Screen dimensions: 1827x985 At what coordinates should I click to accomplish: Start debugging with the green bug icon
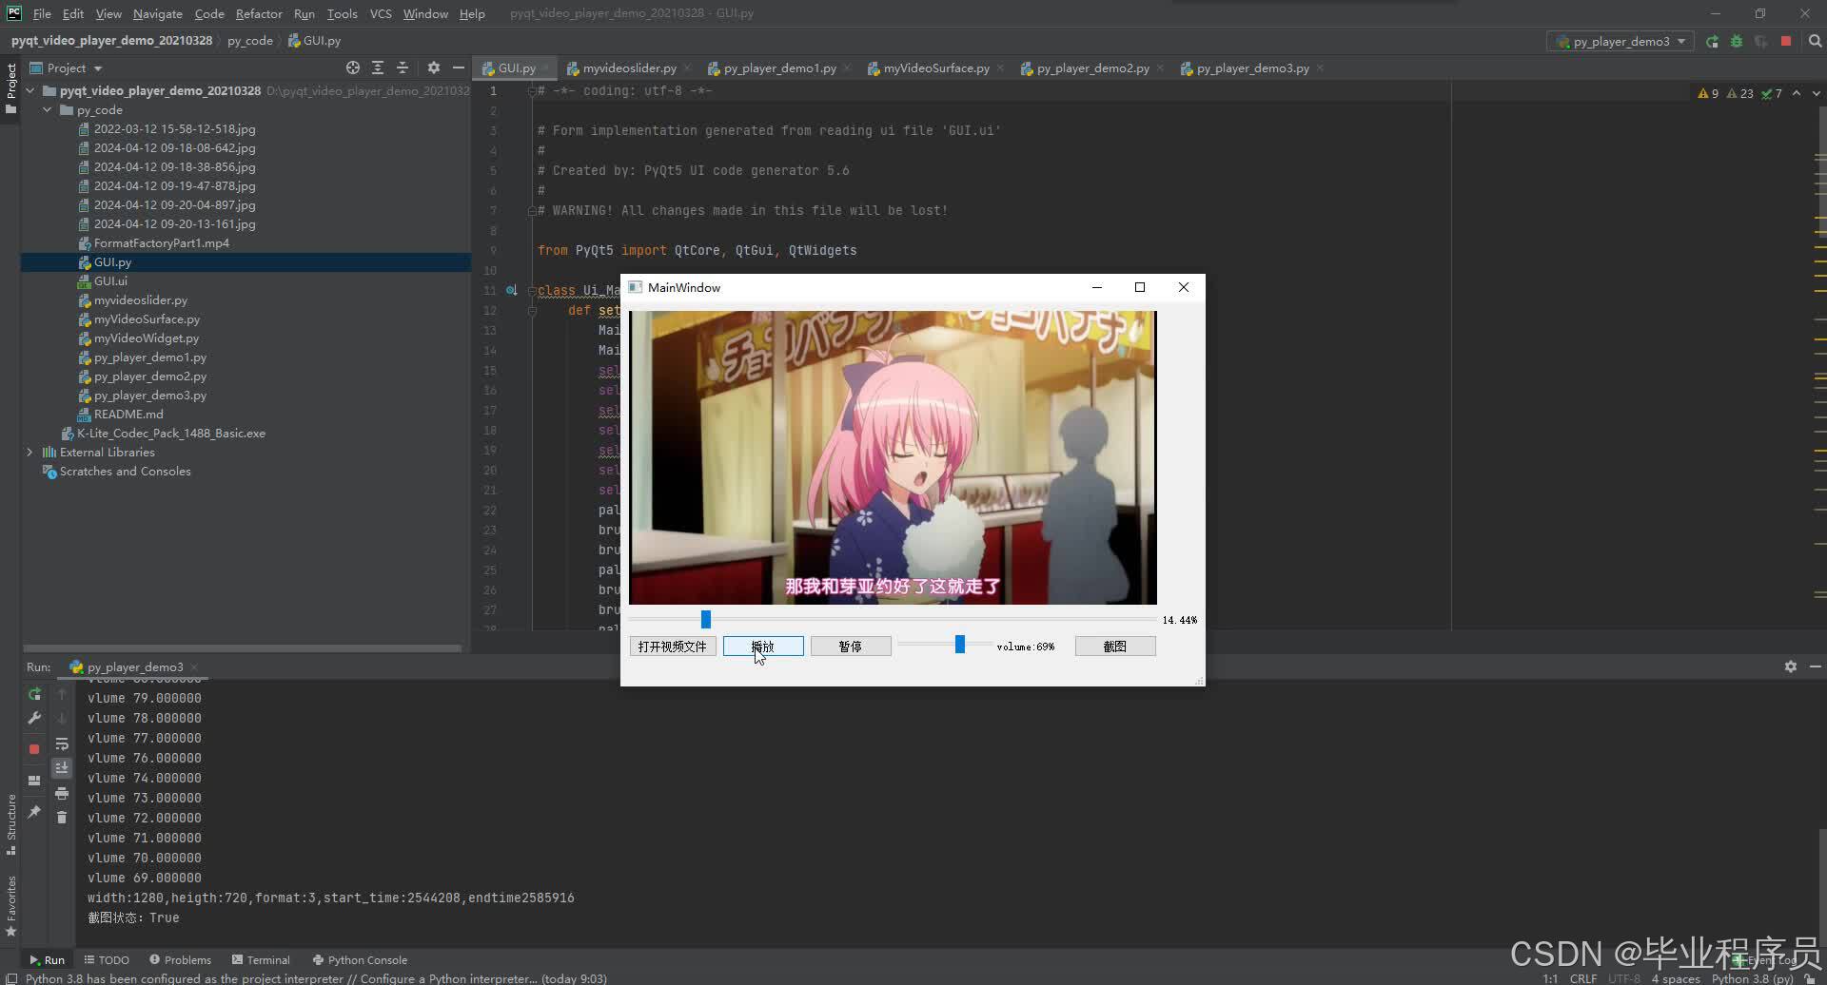click(x=1737, y=42)
